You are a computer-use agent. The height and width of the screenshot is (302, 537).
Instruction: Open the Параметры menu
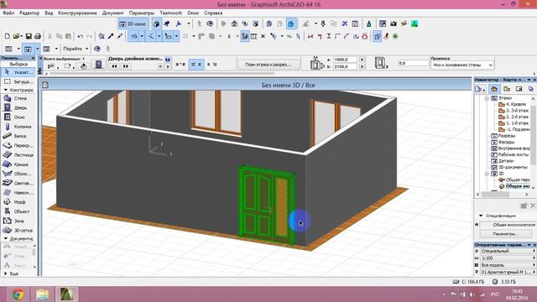[x=142, y=13]
